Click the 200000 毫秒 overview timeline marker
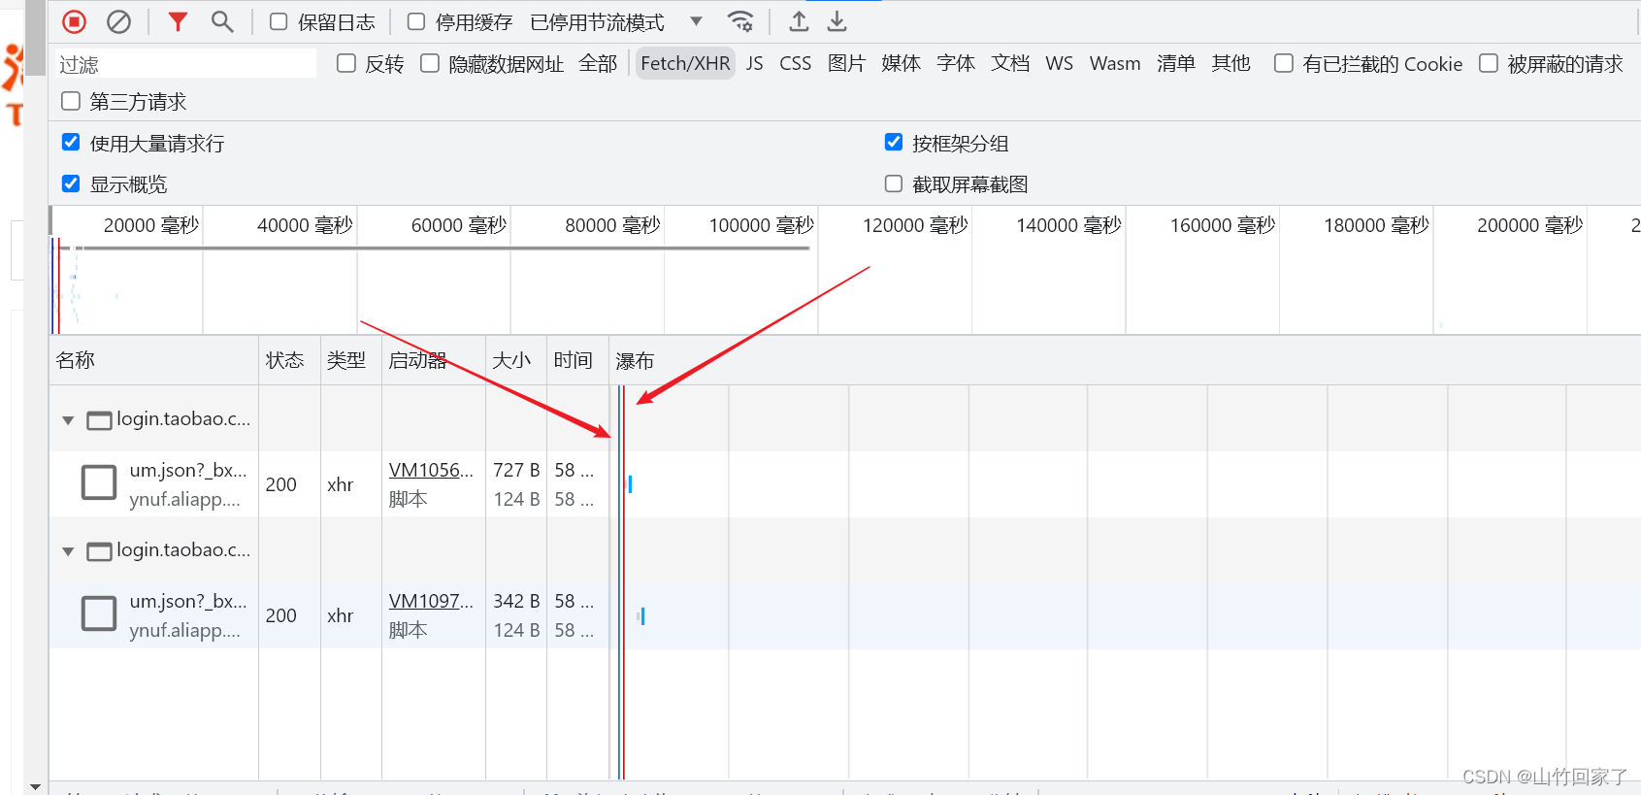The height and width of the screenshot is (795, 1641). tap(1529, 225)
